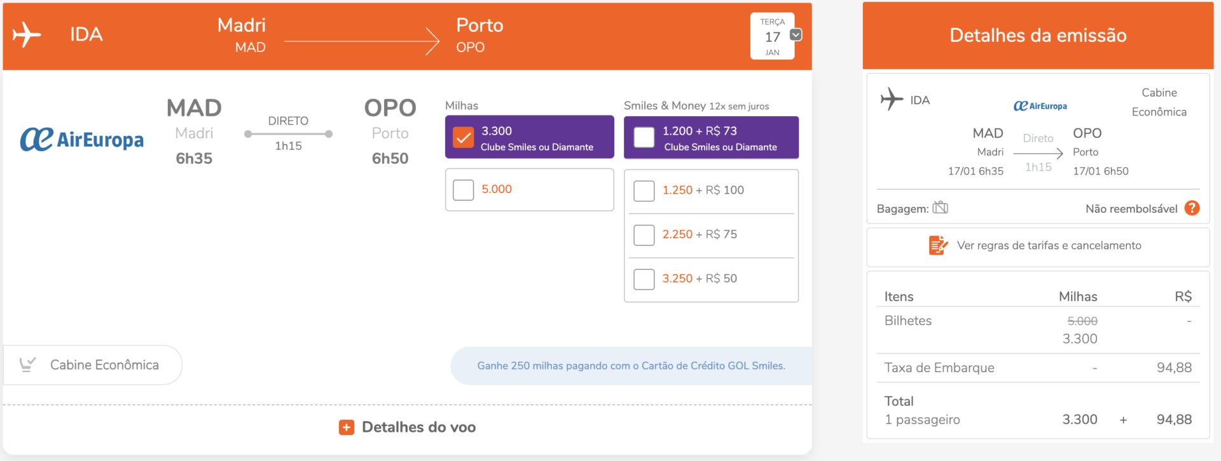
Task: Click the seat icon beside Cabine Econômica
Action: click(x=27, y=364)
